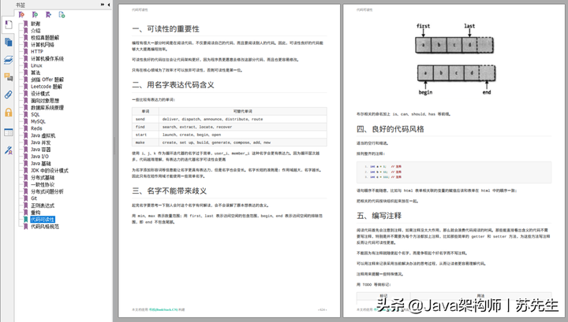This screenshot has height=322, width=568.
Task: Open the 计算机操作系统 bookmark
Action: (47, 58)
